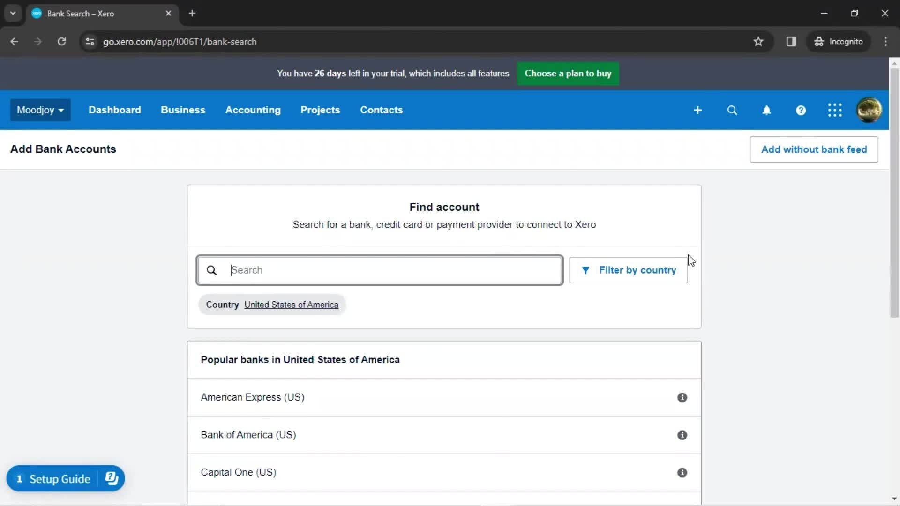Click the chat icon in Setup Guide
Image resolution: width=900 pixels, height=506 pixels.
(112, 478)
